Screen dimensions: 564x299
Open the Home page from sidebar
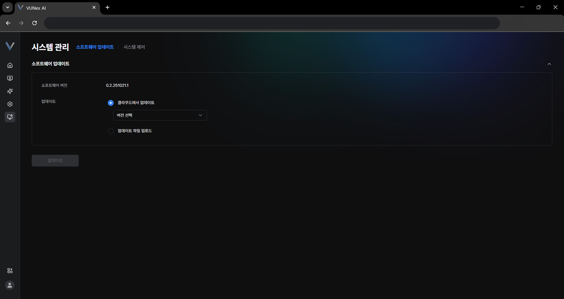coord(10,65)
